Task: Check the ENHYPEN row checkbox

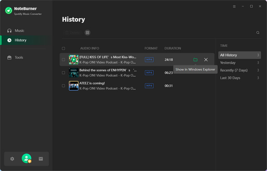Action: 63,73
